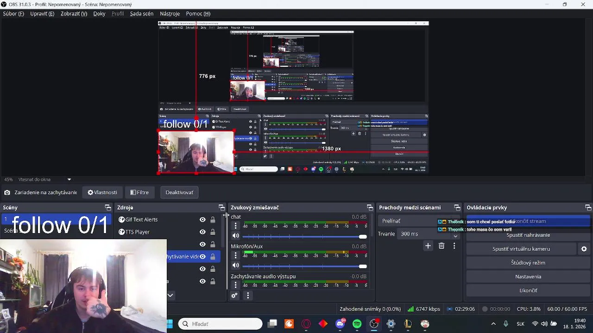Open the Pomoc menu
The width and height of the screenshot is (593, 333).
198,14
